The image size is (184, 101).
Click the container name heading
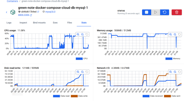(x=53, y=8)
